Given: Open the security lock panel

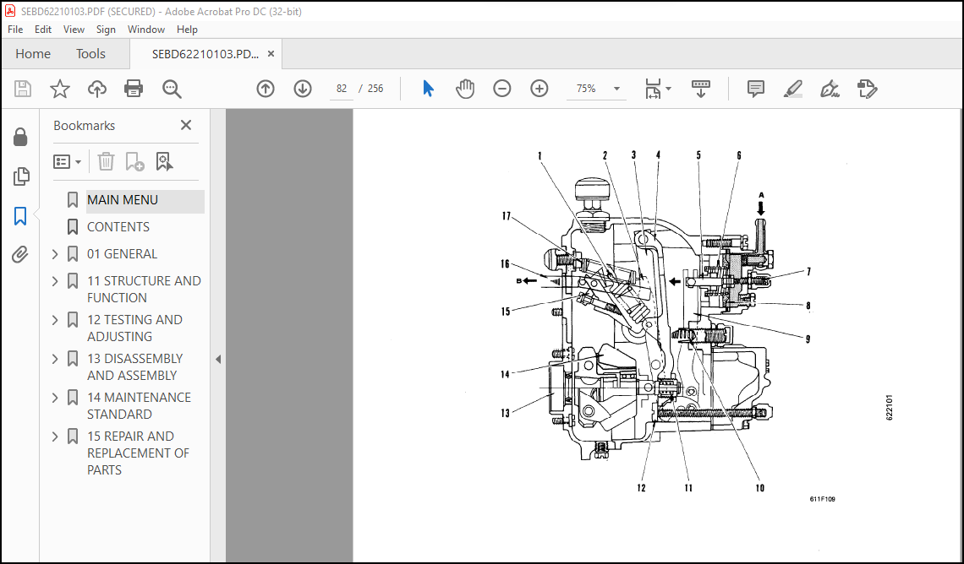Looking at the screenshot, I should tap(20, 137).
